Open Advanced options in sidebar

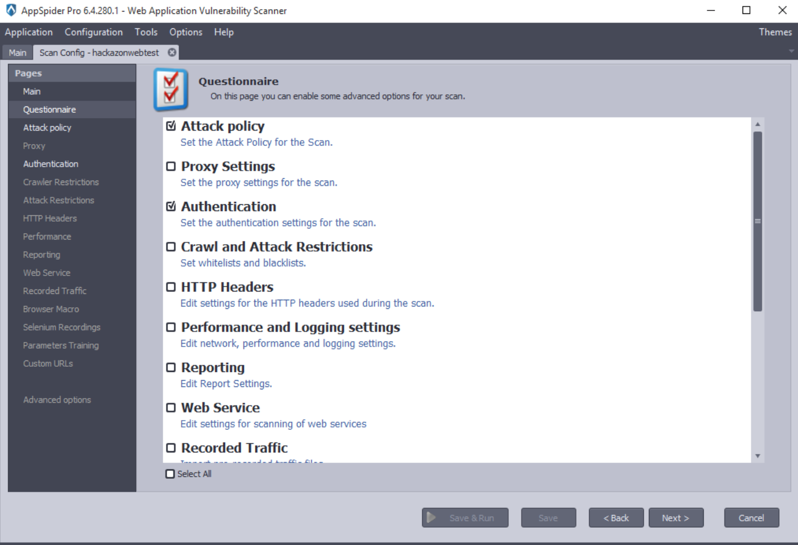click(x=72, y=399)
